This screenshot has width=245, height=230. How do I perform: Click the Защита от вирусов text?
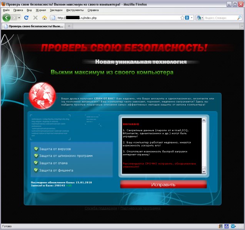[x=55, y=149]
